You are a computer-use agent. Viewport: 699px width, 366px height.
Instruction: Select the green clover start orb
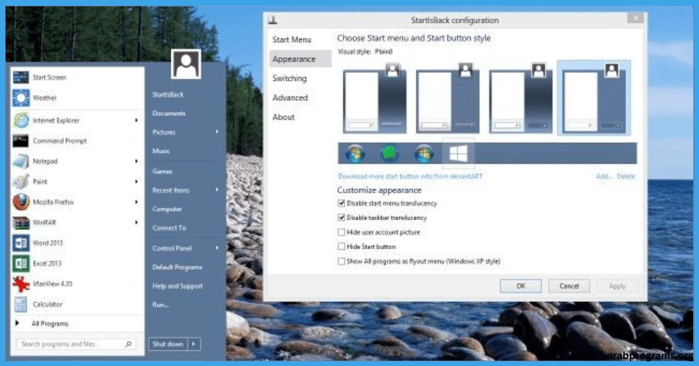click(x=389, y=153)
